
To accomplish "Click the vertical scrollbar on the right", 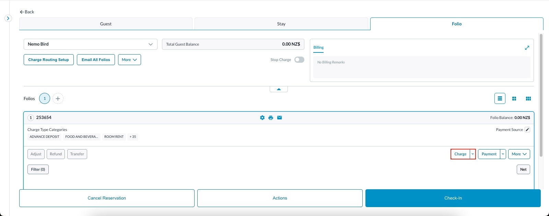I will click(x=541, y=95).
